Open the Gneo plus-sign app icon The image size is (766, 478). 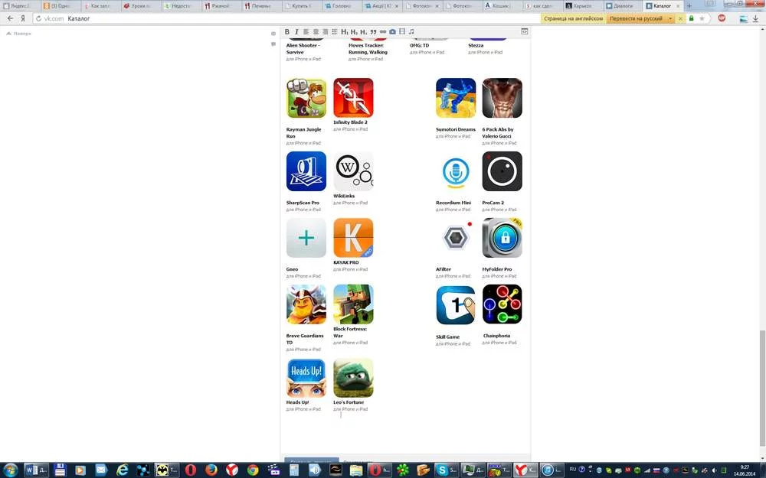pyautogui.click(x=306, y=238)
